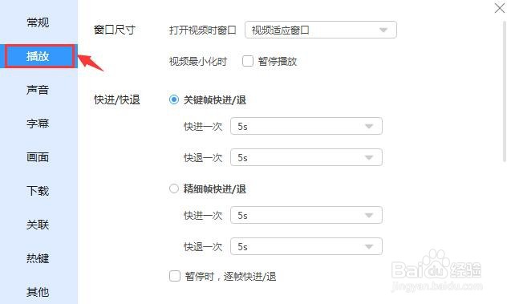The width and height of the screenshot is (511, 304).
Task: Select the 播放 tab in sidebar
Action: tap(40, 56)
